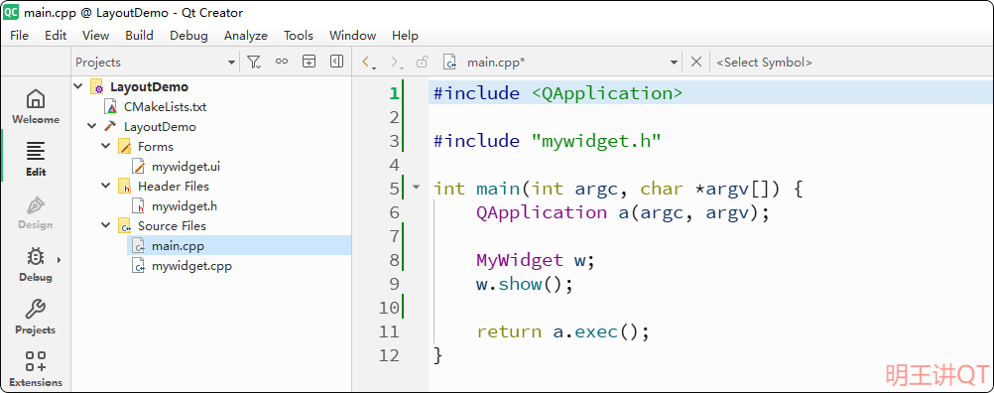This screenshot has width=994, height=393.
Task: Open the Analyze menu
Action: click(x=246, y=36)
